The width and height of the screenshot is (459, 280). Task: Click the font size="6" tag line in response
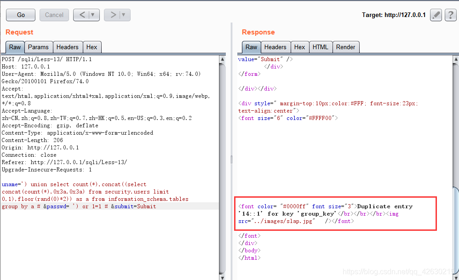click(x=288, y=118)
